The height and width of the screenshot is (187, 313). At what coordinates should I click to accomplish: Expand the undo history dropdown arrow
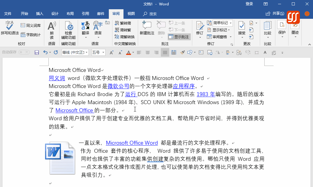tap(50, 52)
